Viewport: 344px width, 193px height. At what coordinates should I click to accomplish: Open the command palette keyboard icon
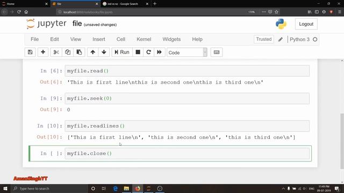(217, 52)
